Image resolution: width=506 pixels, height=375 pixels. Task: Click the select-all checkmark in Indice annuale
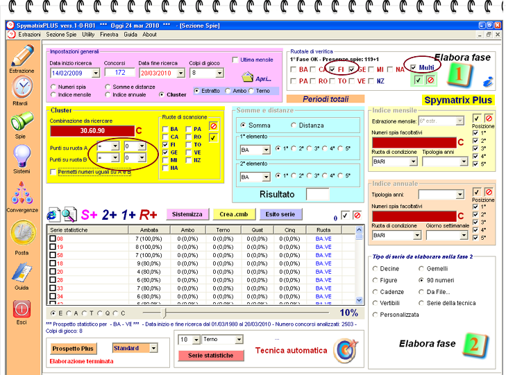pyautogui.click(x=477, y=192)
